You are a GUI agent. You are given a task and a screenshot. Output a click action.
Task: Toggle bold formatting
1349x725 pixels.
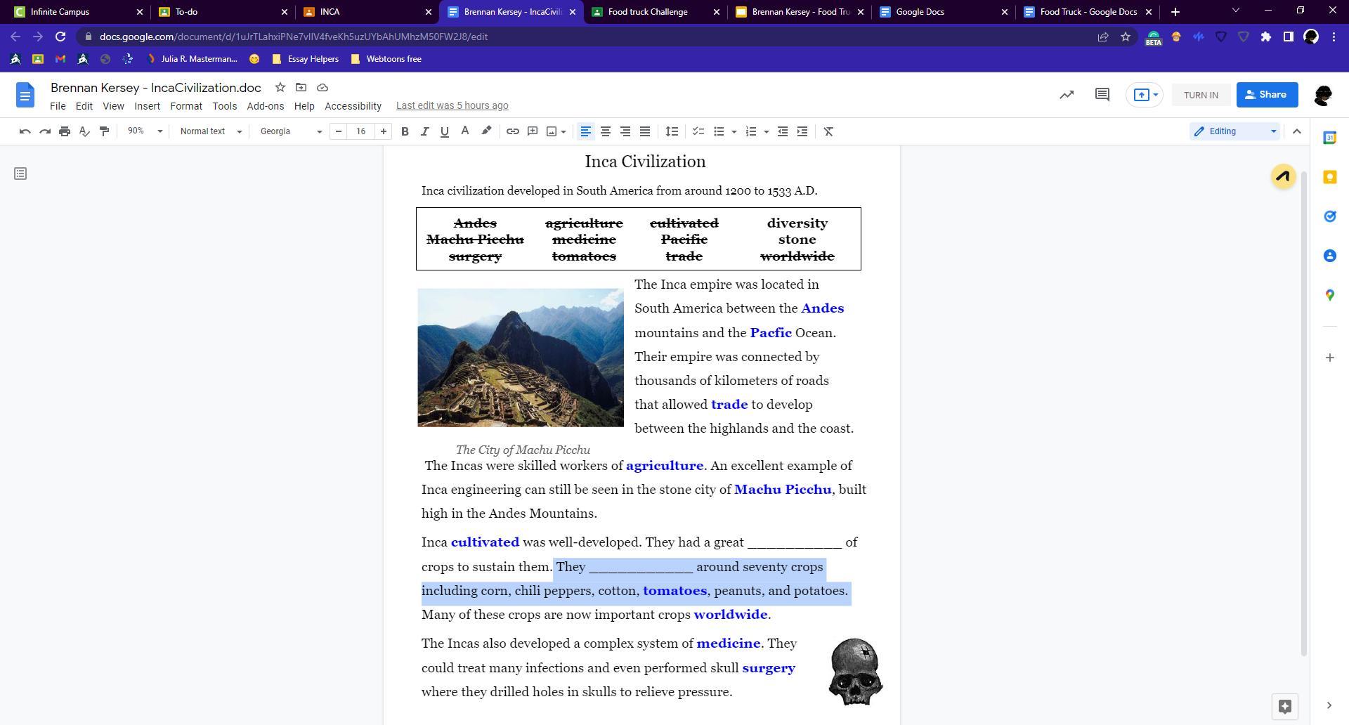coord(405,131)
